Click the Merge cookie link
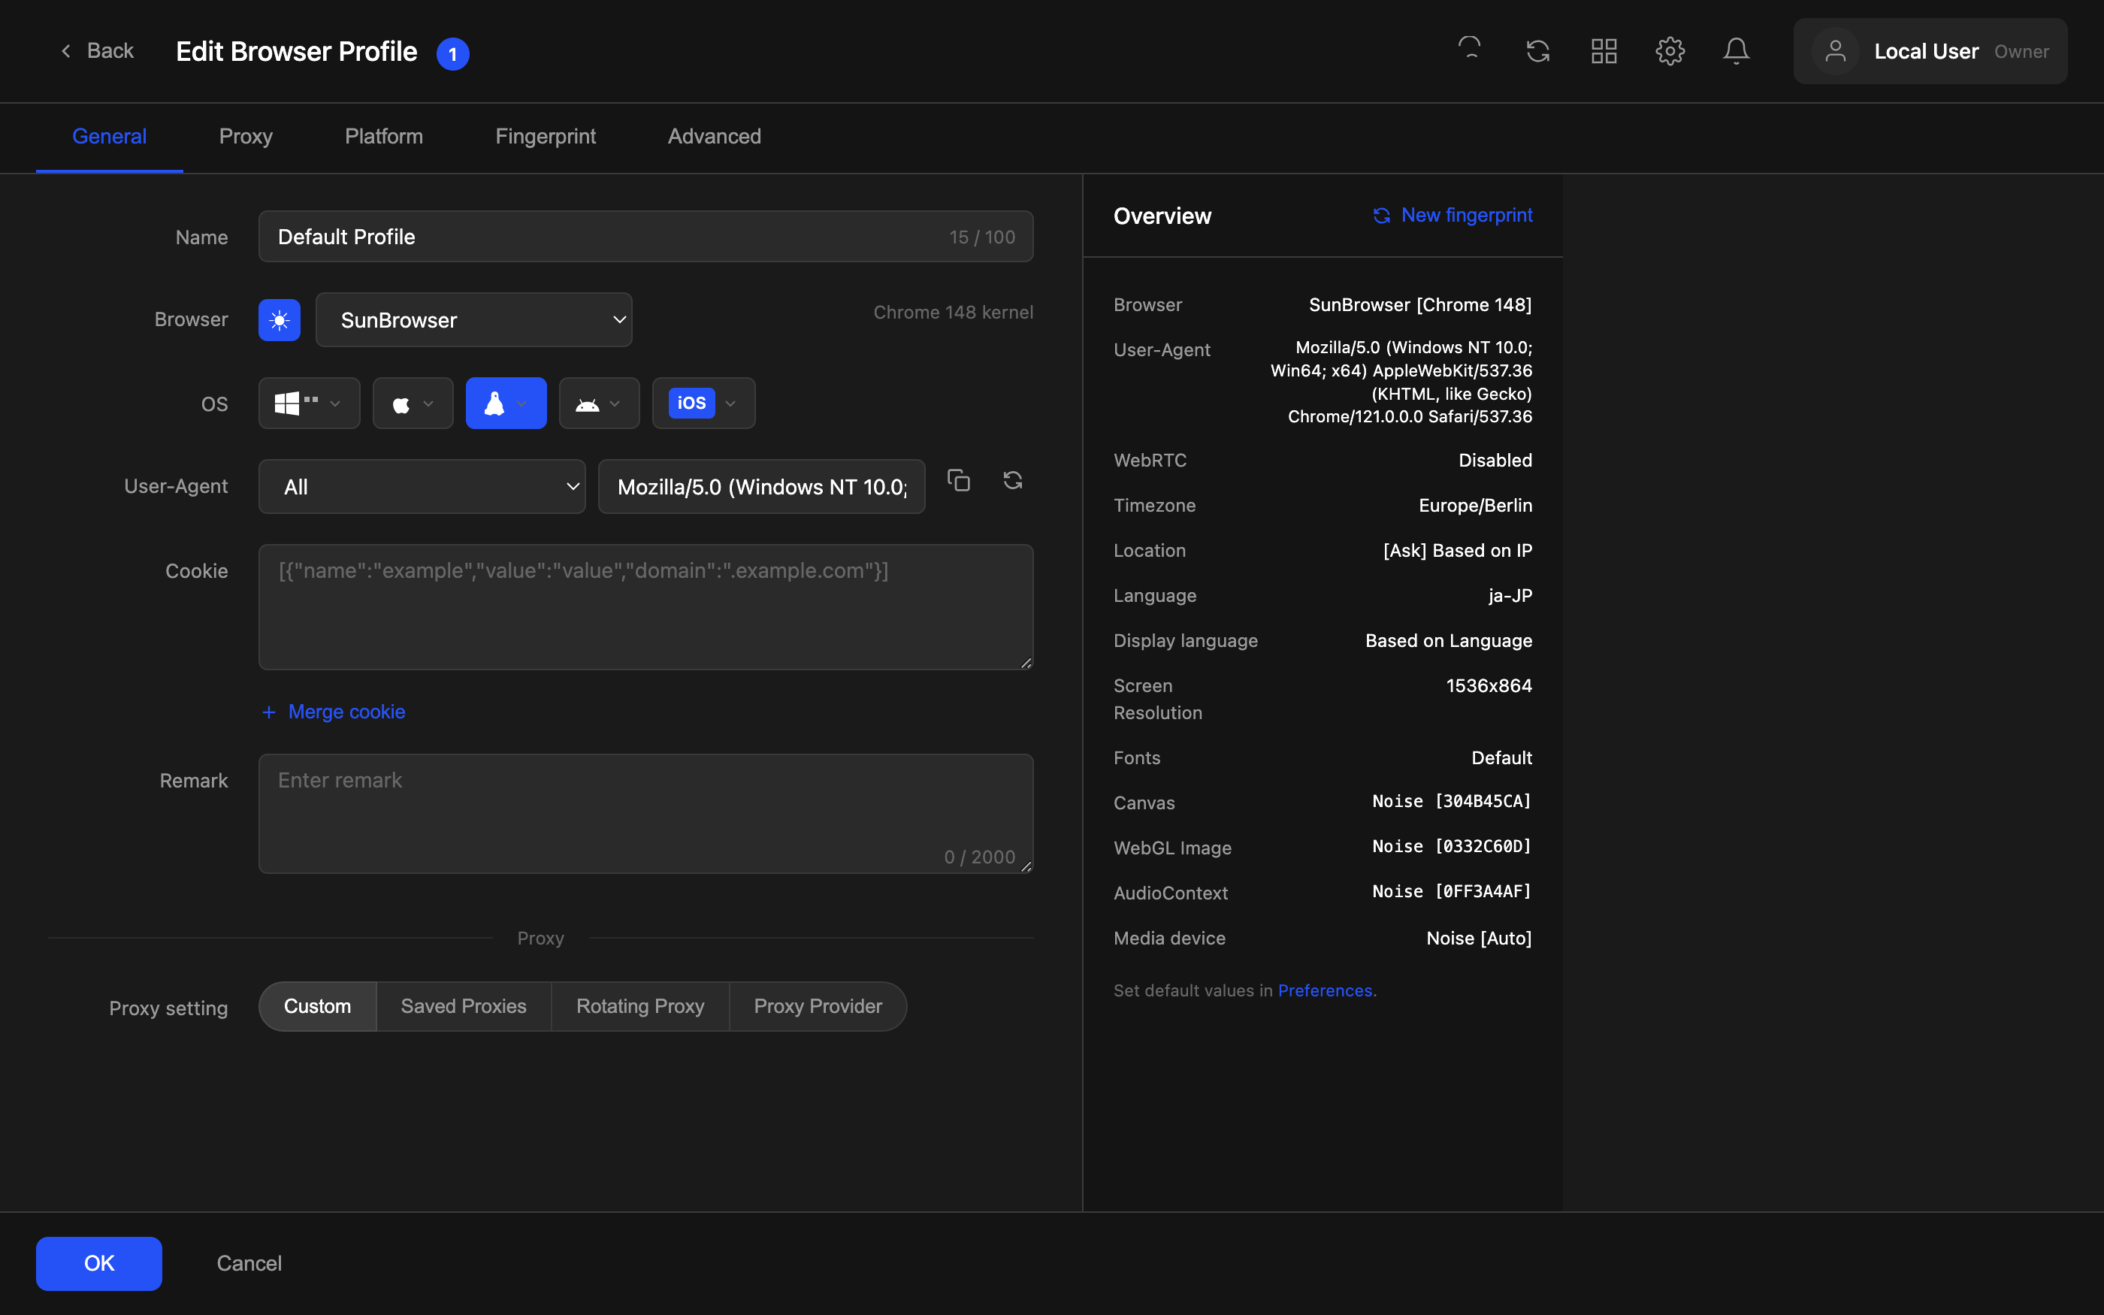The width and height of the screenshot is (2104, 1315). click(347, 712)
